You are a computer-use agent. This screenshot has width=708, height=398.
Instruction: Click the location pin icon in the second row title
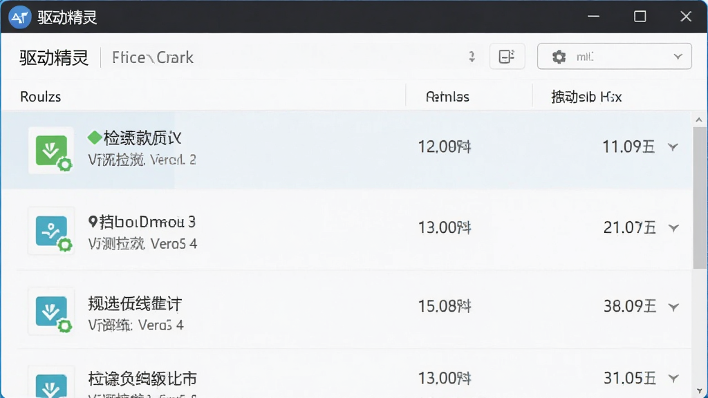click(x=93, y=222)
